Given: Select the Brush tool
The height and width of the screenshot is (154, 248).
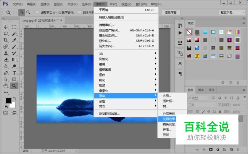Looking at the screenshot, I should tap(14, 47).
